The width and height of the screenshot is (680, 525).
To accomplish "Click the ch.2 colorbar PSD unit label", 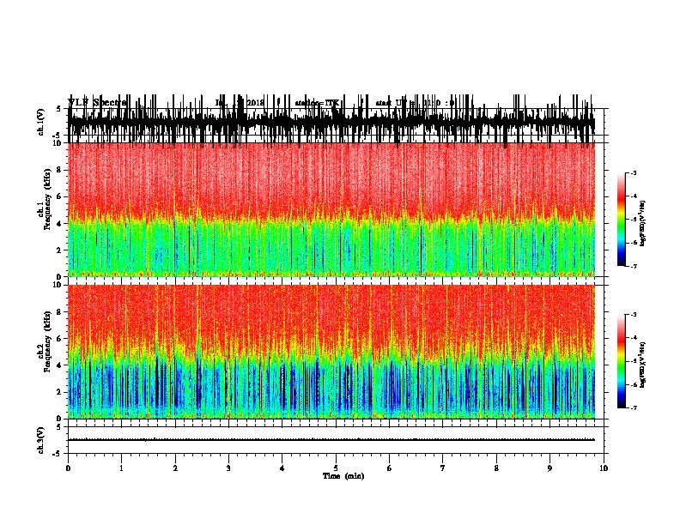I will 643,365.
